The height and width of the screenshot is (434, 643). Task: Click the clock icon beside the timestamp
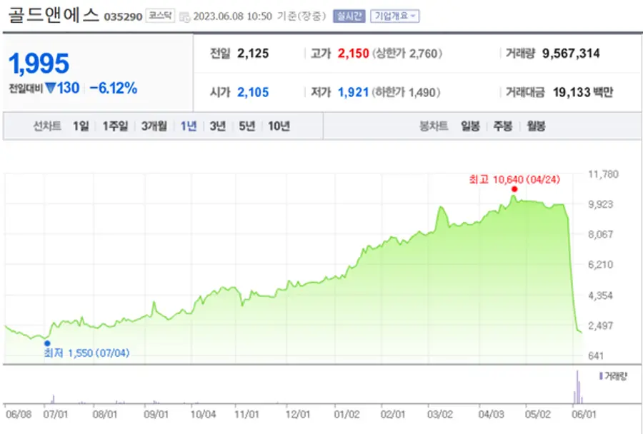[x=185, y=16]
